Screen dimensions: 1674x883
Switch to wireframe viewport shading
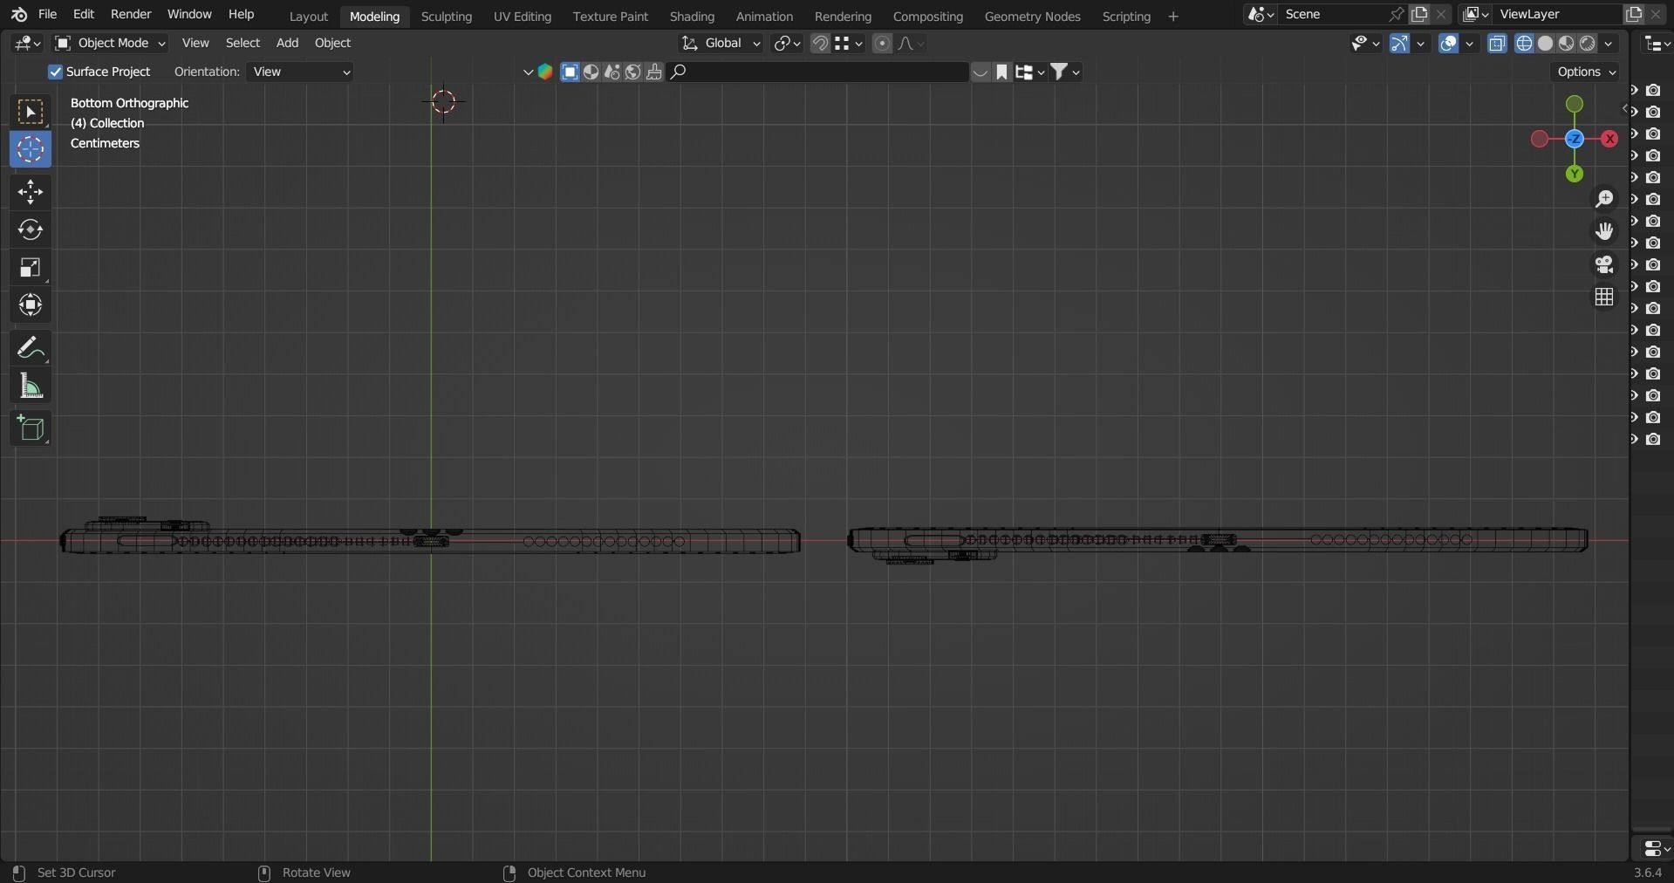[1525, 44]
